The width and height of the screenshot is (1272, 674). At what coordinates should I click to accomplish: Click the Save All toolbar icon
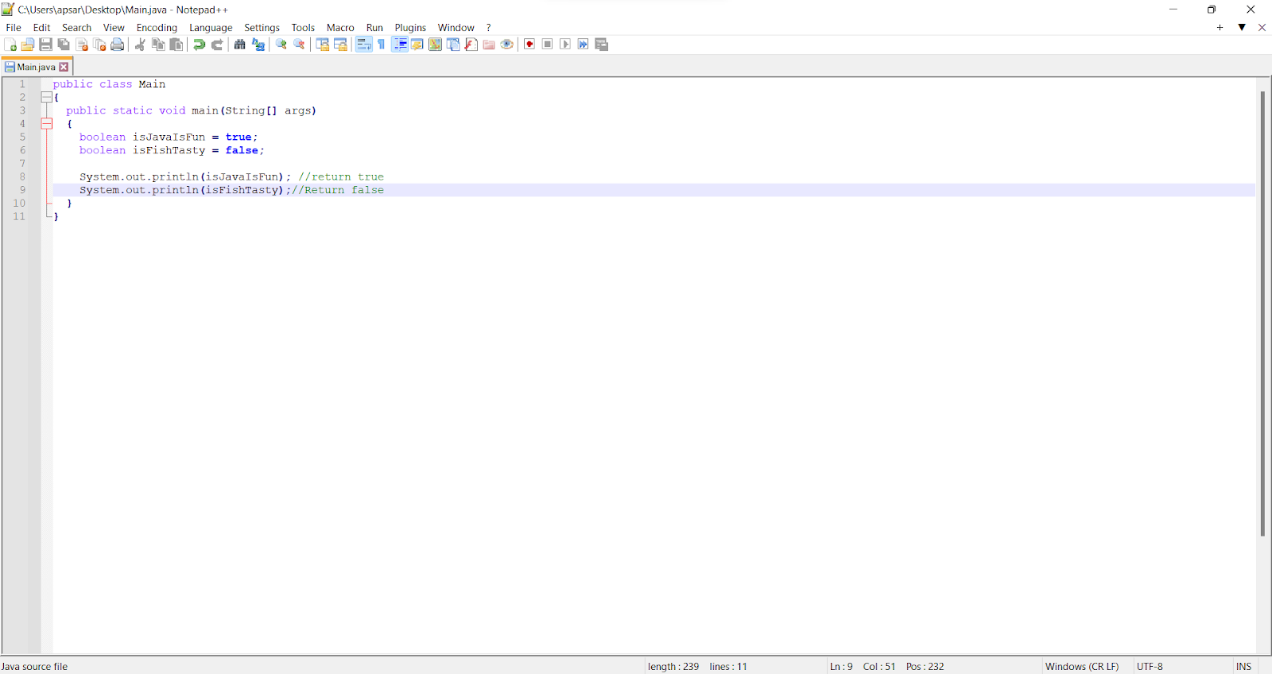(64, 45)
